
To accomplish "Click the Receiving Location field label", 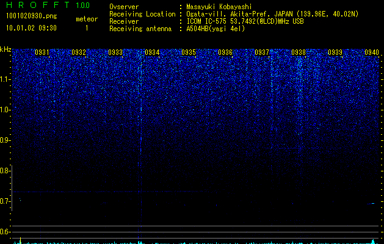I will pyautogui.click(x=142, y=14).
